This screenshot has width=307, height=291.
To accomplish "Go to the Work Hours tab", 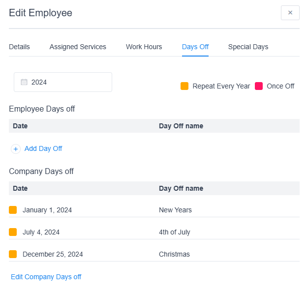I will pyautogui.click(x=144, y=47).
